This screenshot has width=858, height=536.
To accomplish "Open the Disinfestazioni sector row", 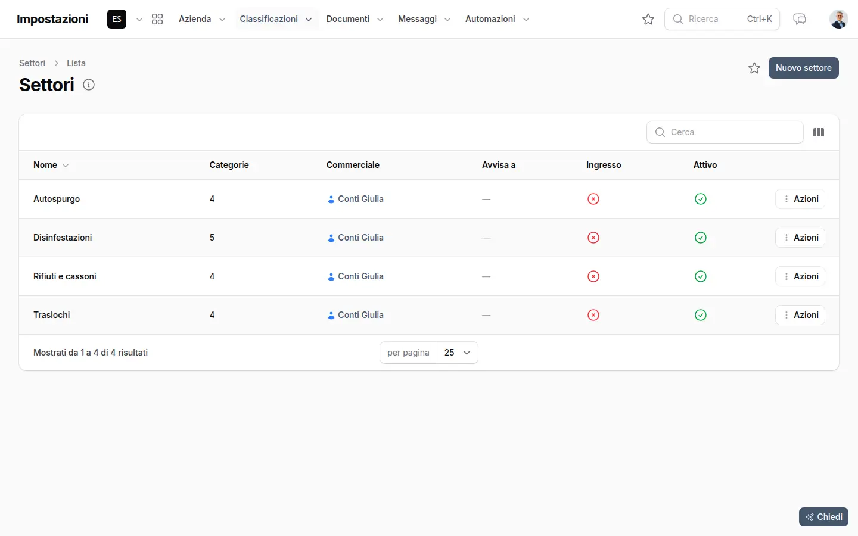I will 429,238.
